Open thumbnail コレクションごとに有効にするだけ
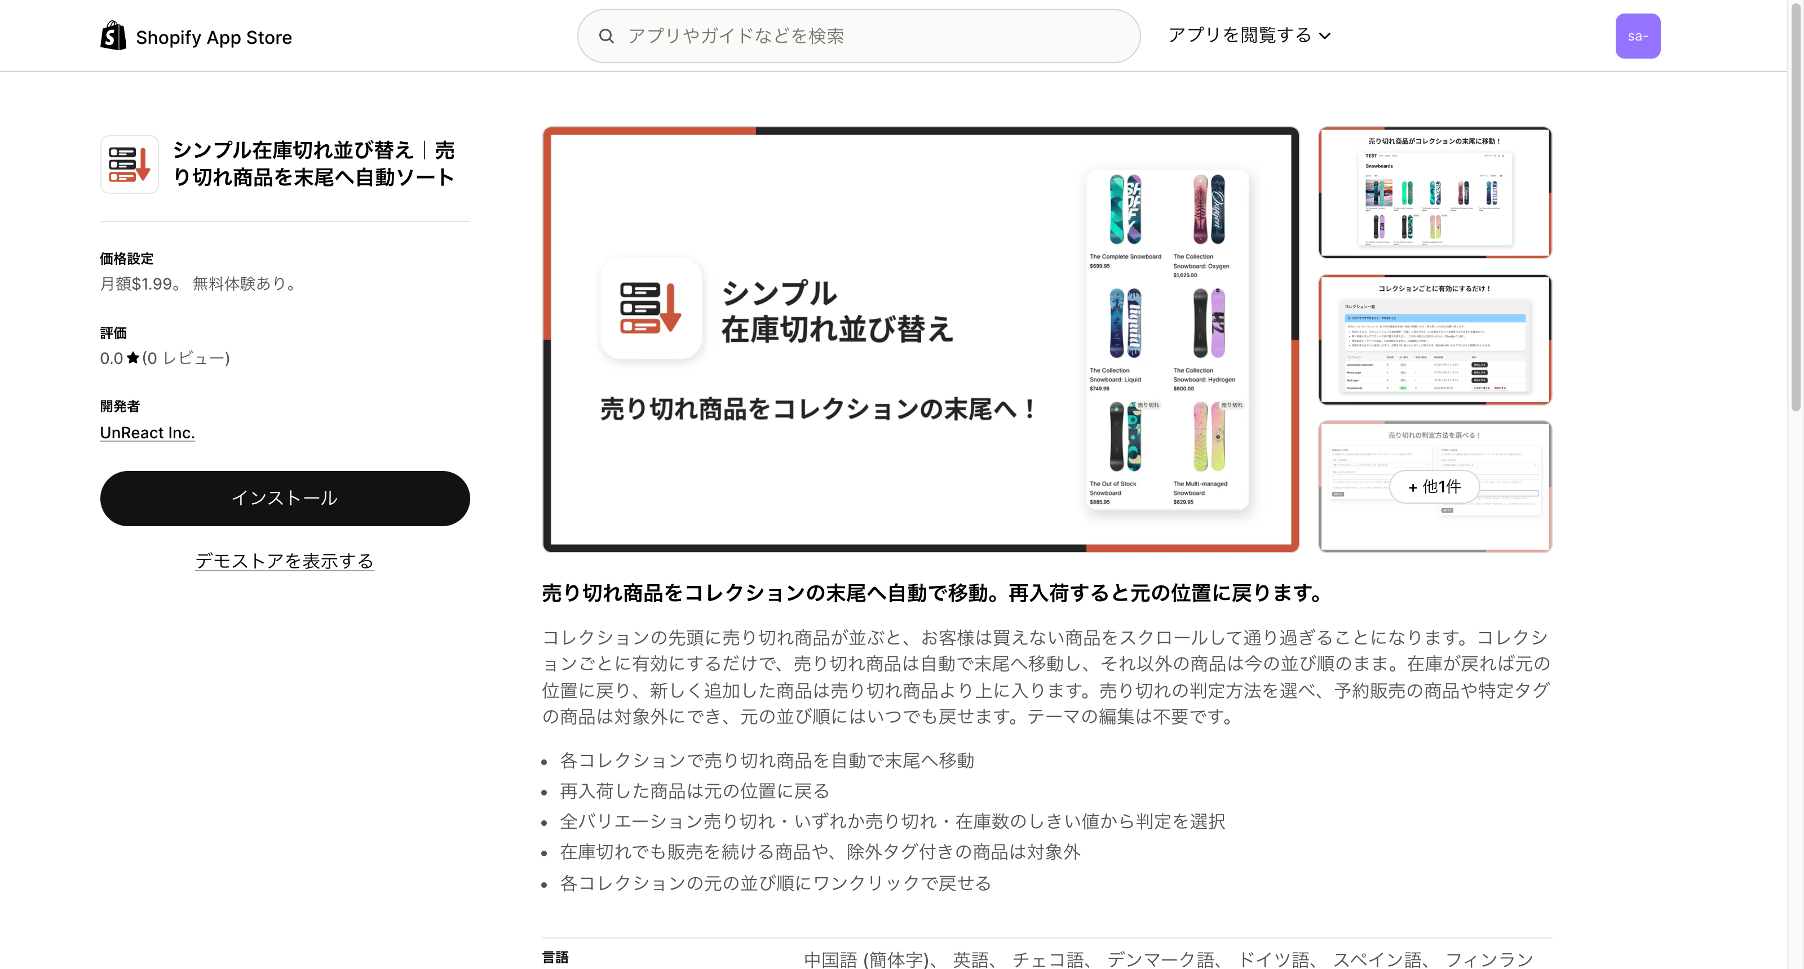The height and width of the screenshot is (969, 1804). [x=1435, y=339]
